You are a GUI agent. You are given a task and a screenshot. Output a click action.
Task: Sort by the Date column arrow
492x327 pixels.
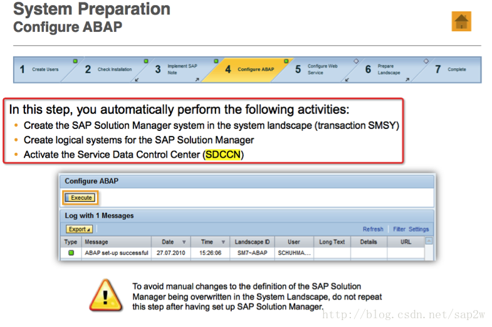(x=184, y=242)
